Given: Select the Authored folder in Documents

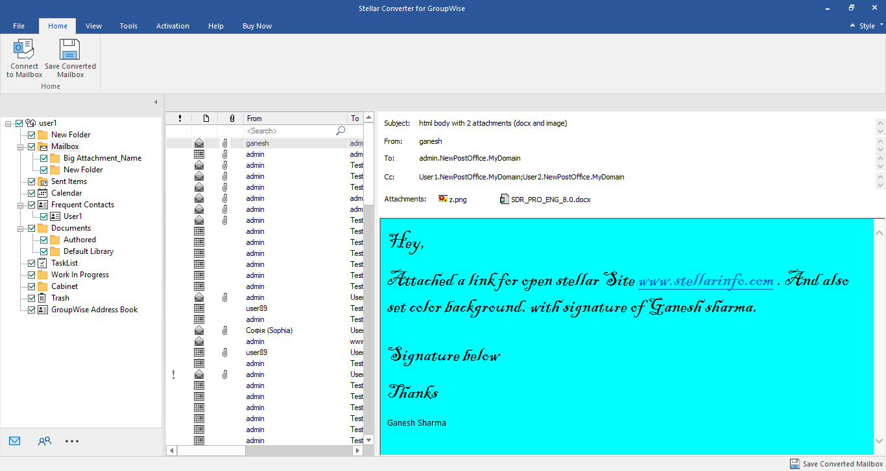Looking at the screenshot, I should 80,240.
